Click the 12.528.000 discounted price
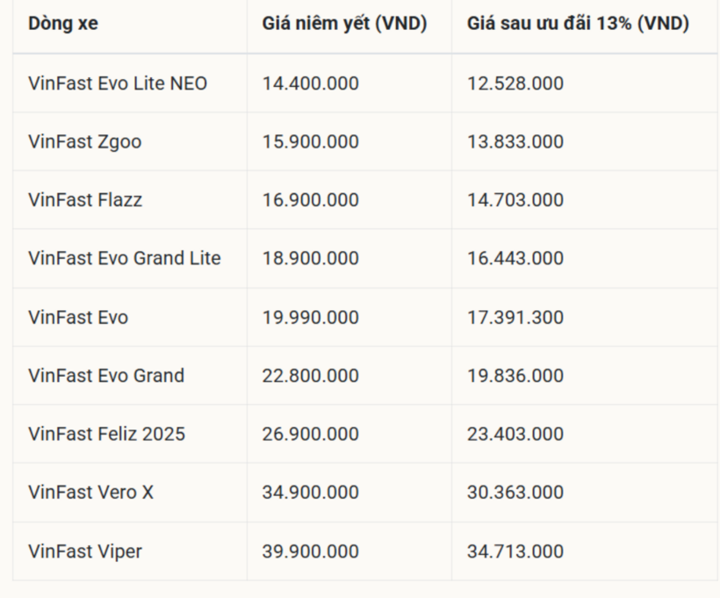 tap(515, 83)
